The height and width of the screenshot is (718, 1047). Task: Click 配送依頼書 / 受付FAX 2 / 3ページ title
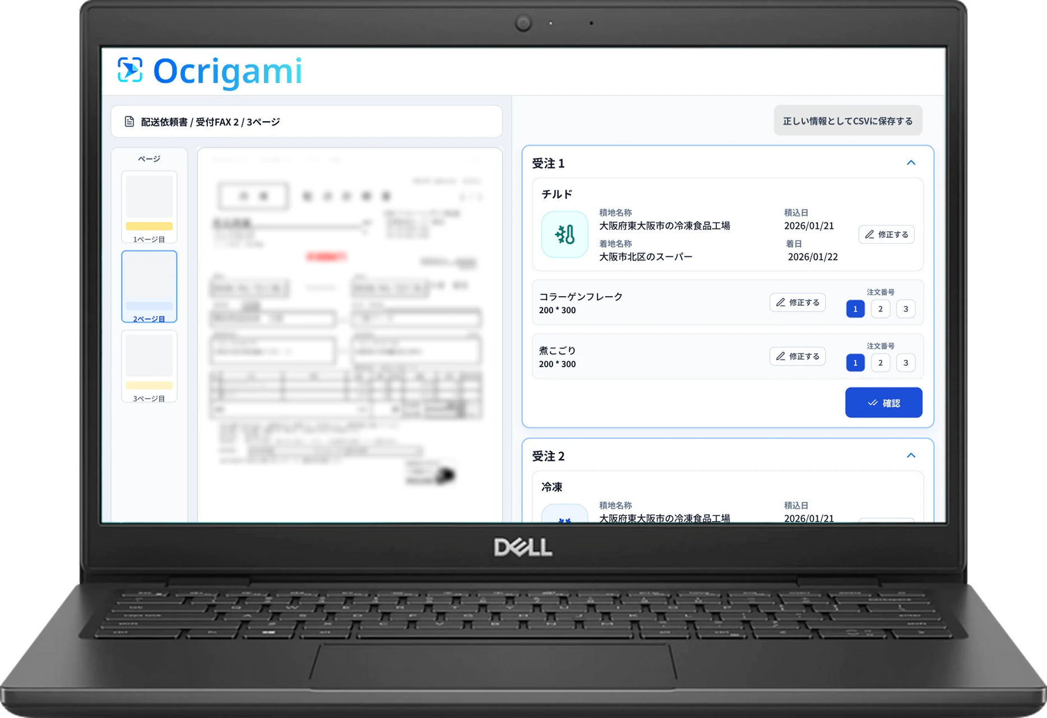pos(210,122)
